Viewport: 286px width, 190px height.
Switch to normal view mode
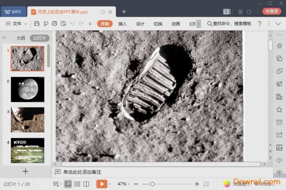(x=67, y=184)
